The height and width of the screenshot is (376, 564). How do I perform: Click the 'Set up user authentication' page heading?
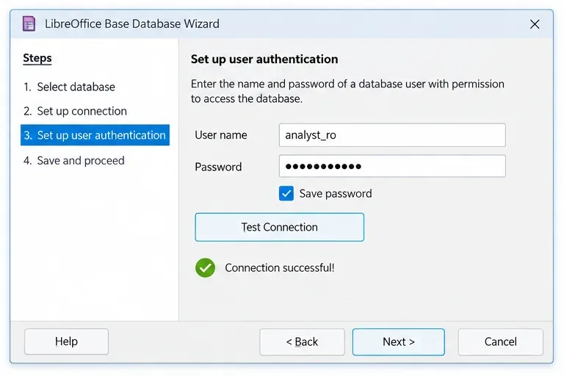point(264,59)
